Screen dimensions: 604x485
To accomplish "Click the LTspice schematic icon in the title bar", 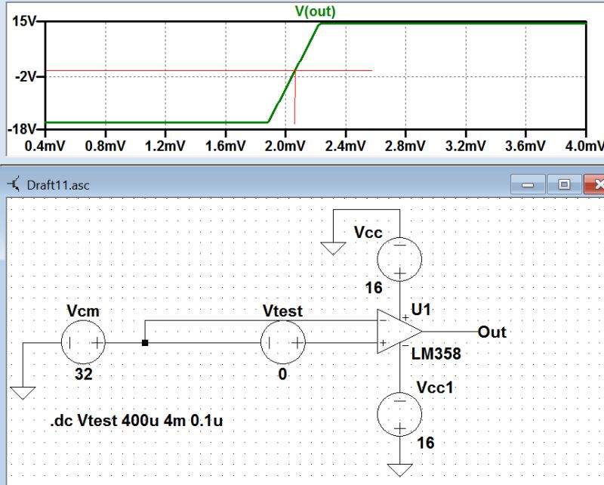I will (14, 181).
